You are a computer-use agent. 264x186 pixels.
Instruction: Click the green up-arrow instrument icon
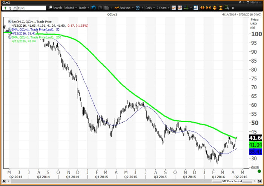(x=5, y=8)
